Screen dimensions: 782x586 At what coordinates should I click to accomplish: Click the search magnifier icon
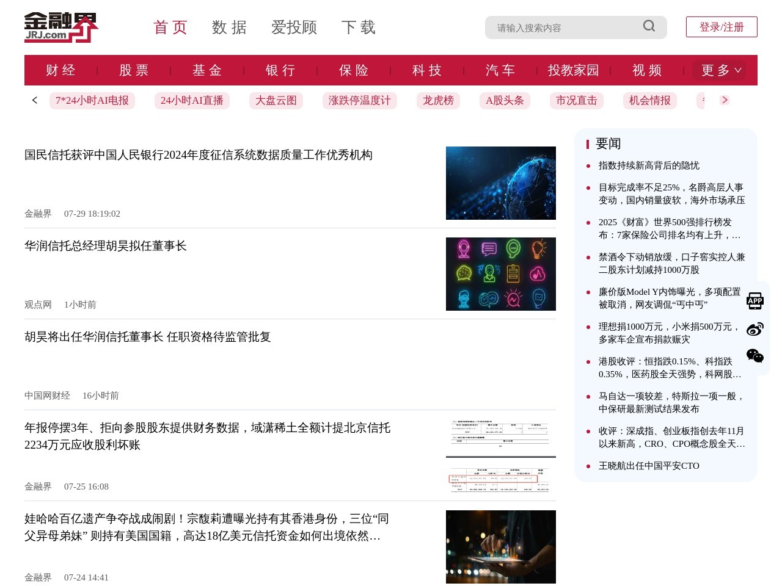click(x=648, y=27)
